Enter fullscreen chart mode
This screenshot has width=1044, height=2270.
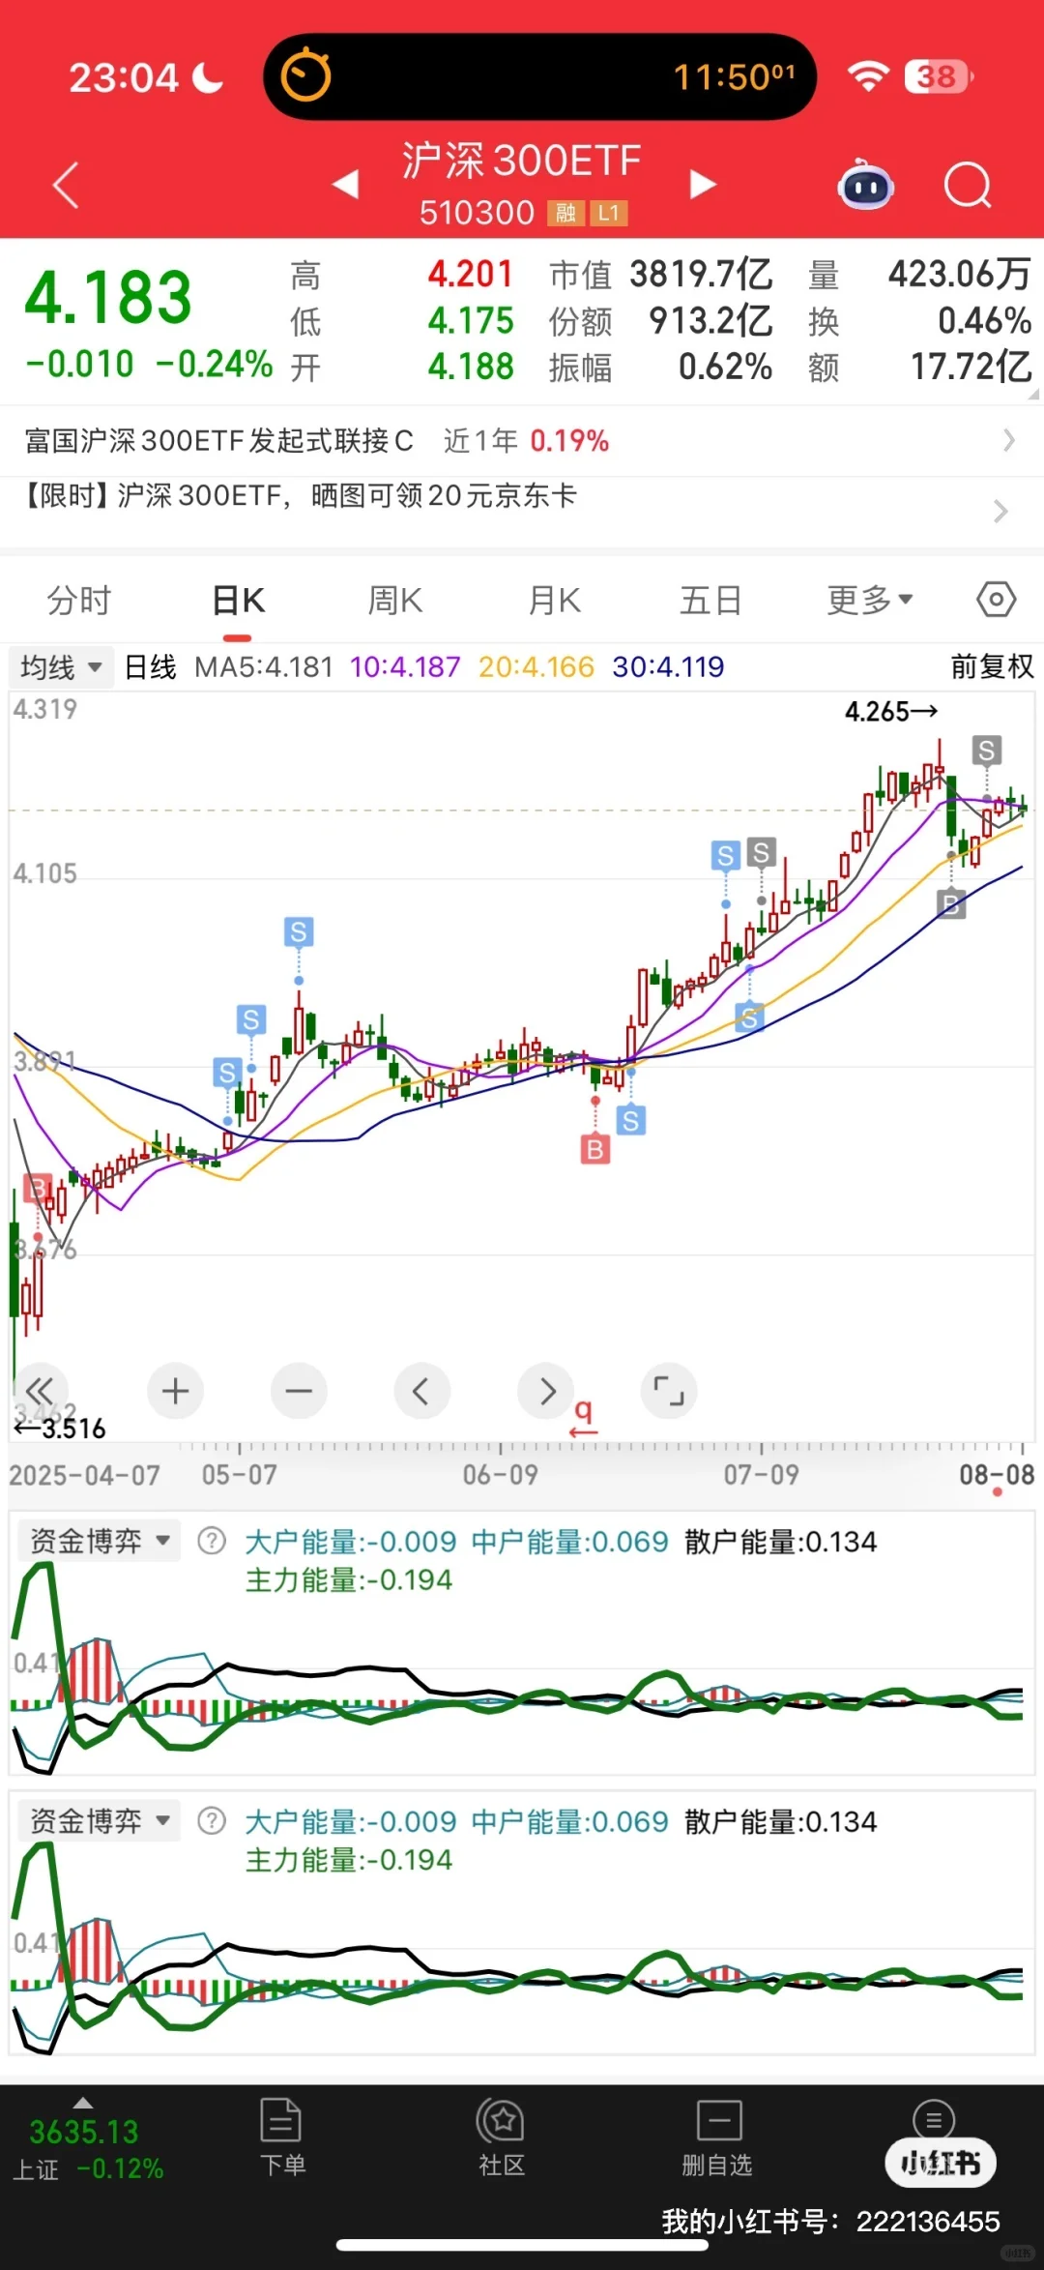pyautogui.click(x=669, y=1391)
